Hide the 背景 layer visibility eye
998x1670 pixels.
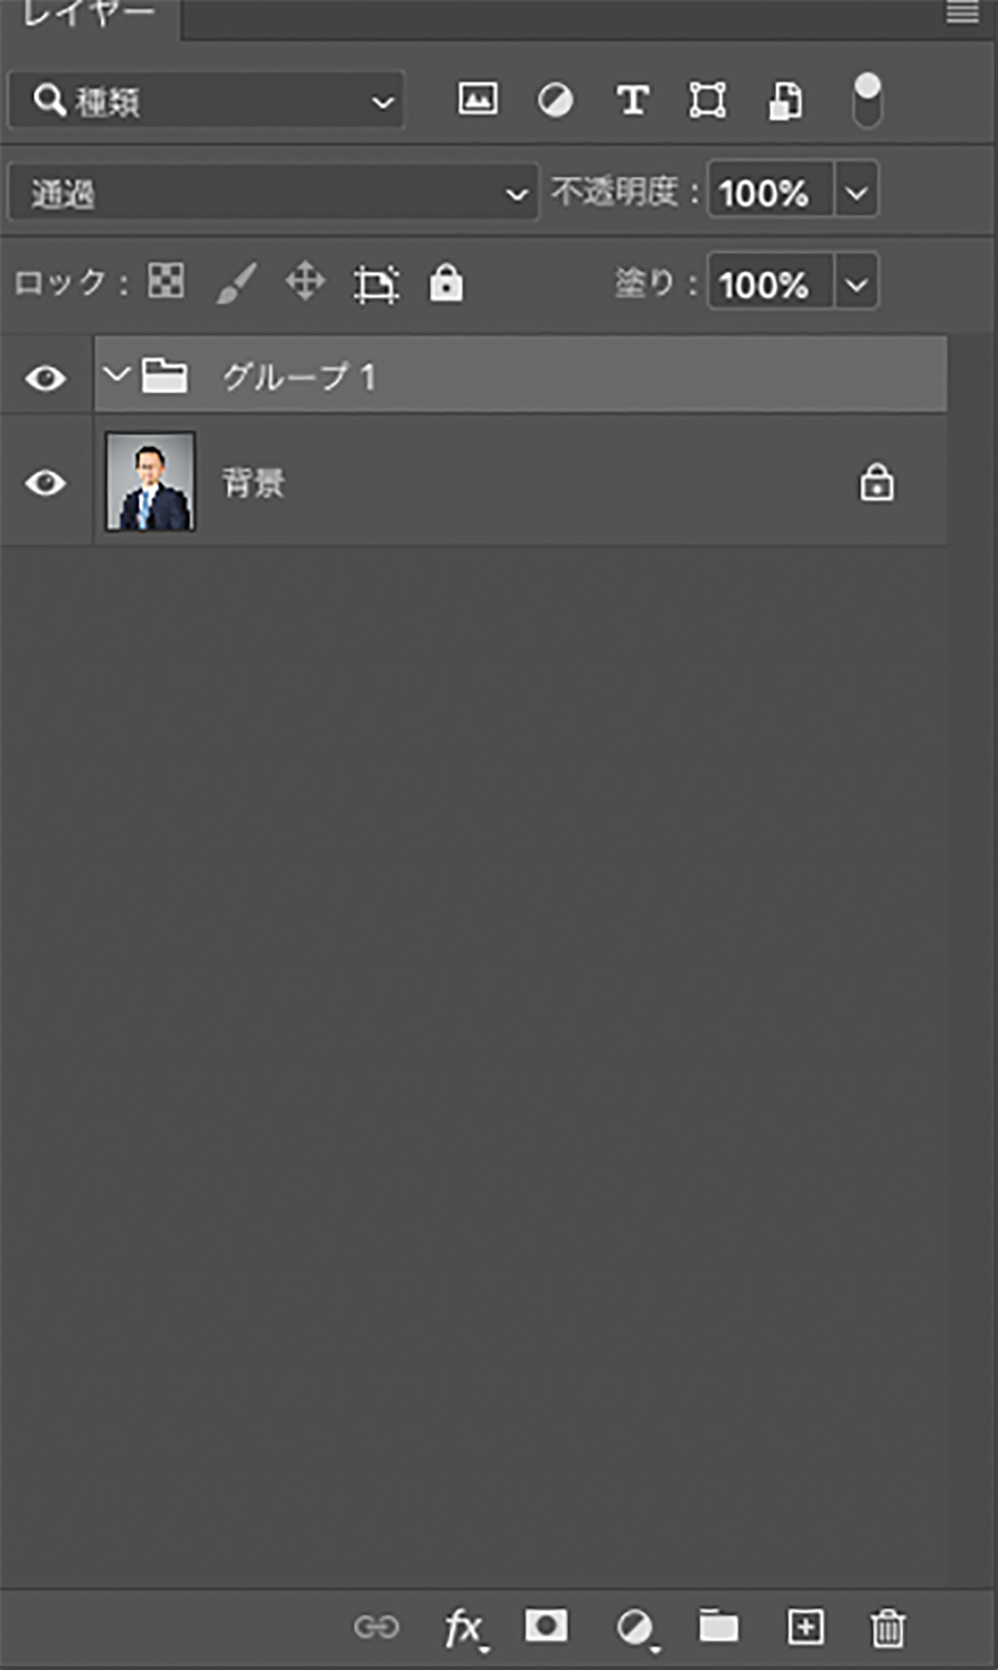tap(46, 483)
